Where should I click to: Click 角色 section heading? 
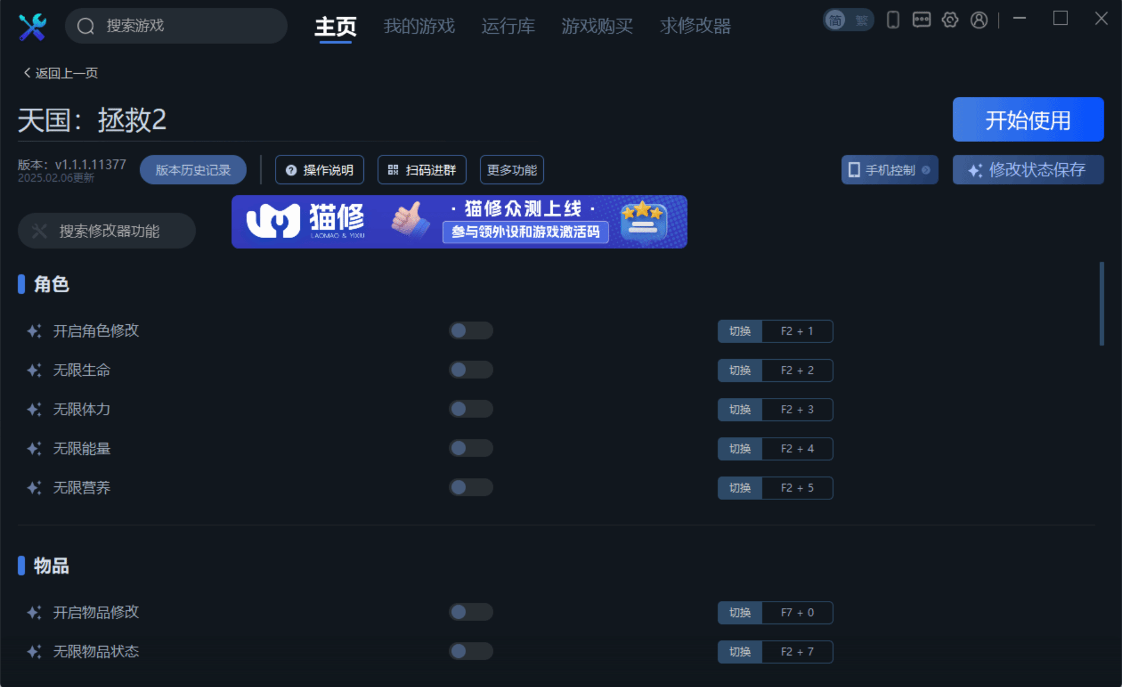click(51, 284)
